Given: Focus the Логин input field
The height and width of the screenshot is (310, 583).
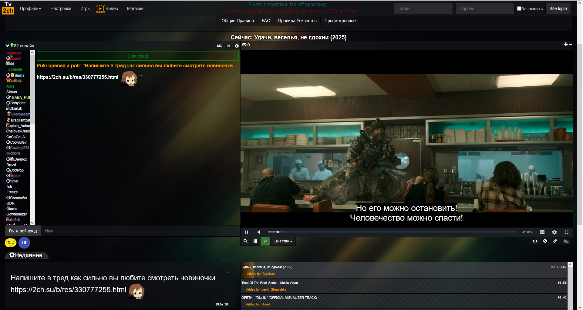Looking at the screenshot, I should [423, 8].
